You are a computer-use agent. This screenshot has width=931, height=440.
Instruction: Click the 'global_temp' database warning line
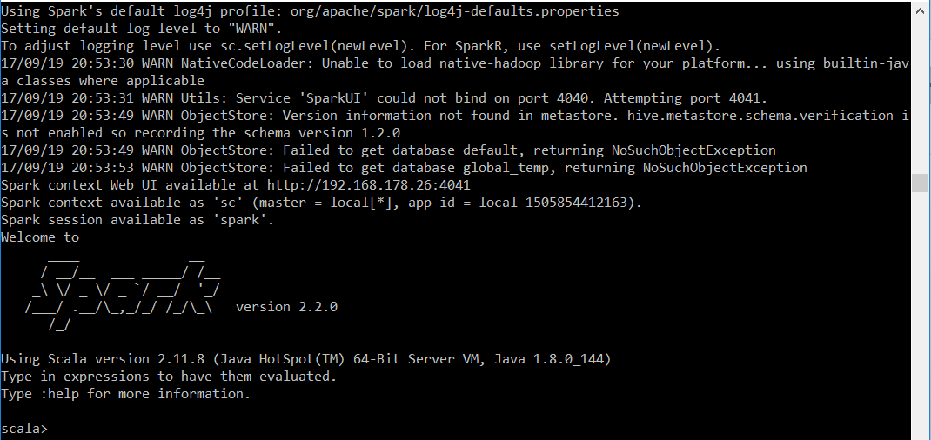[x=404, y=168]
